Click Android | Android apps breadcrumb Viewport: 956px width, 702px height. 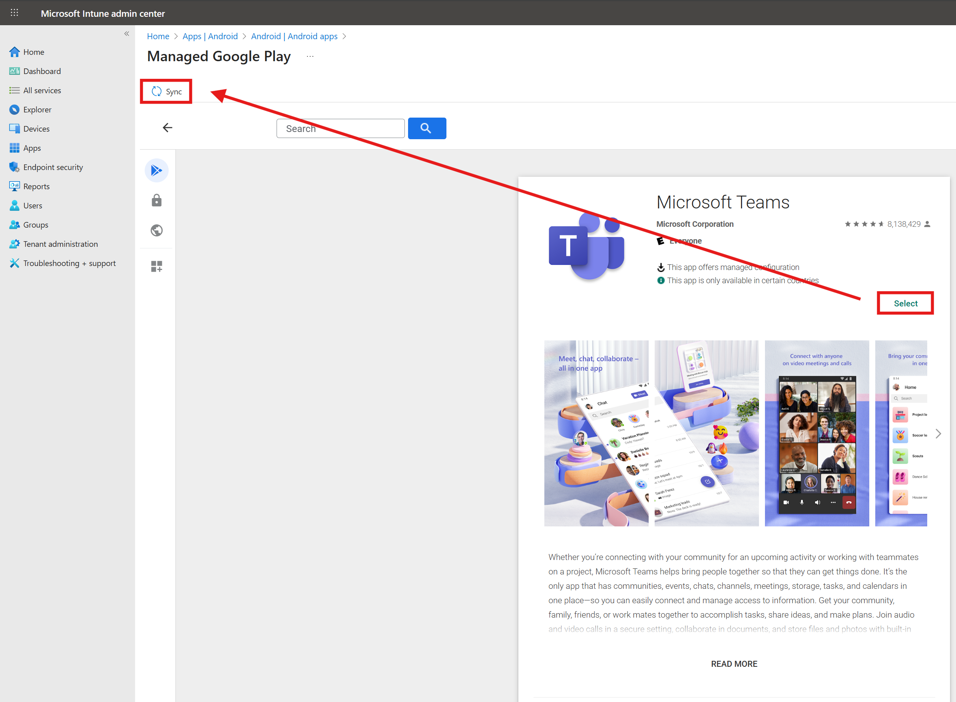294,36
